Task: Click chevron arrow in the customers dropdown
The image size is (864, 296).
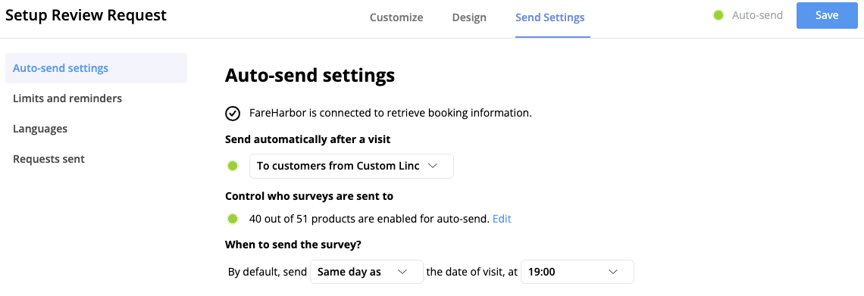Action: 433,166
